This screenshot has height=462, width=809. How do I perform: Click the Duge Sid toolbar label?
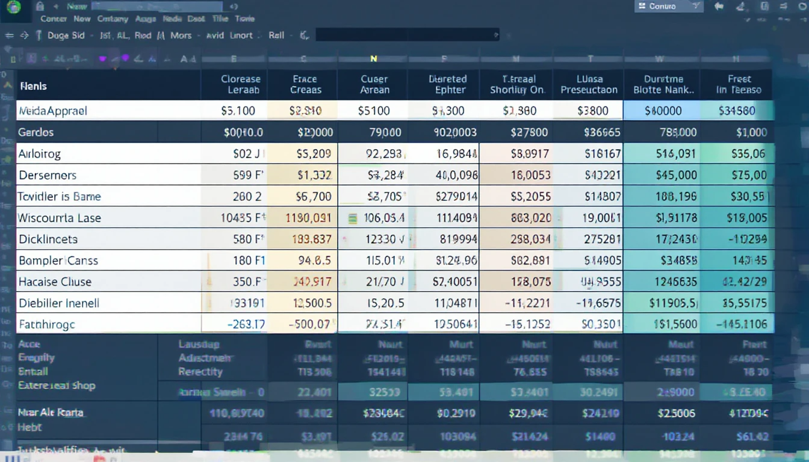[x=66, y=35]
